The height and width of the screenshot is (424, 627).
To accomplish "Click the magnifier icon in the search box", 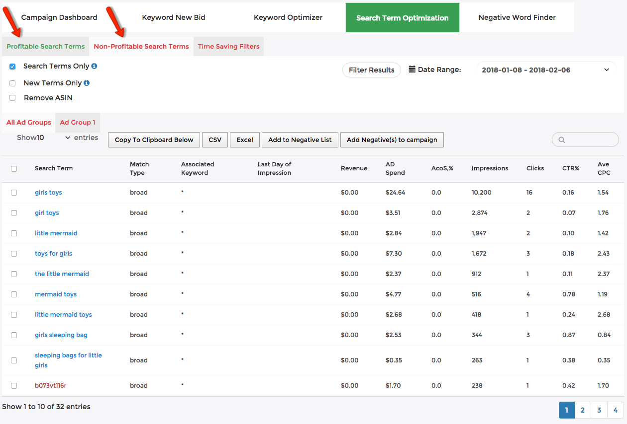I will 561,140.
